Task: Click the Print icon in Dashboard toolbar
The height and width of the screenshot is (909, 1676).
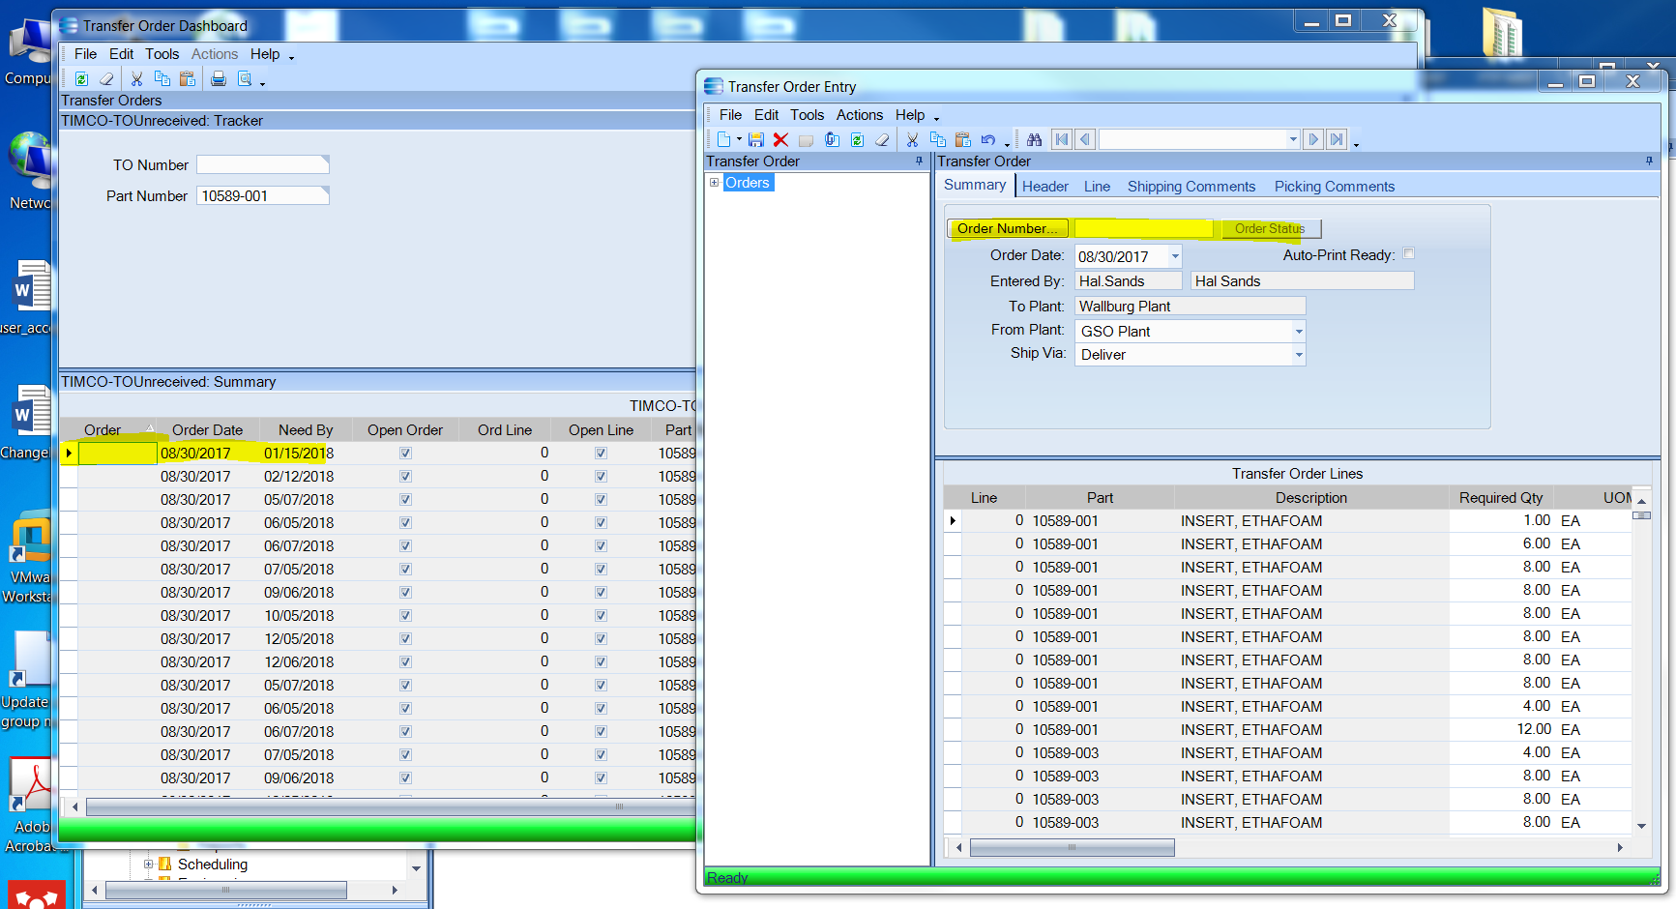Action: (219, 79)
